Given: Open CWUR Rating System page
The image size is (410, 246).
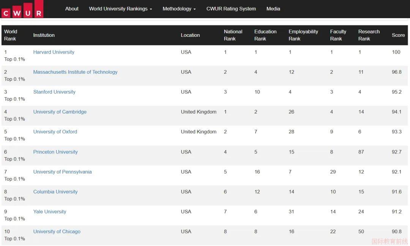Looking at the screenshot, I should coord(231,9).
